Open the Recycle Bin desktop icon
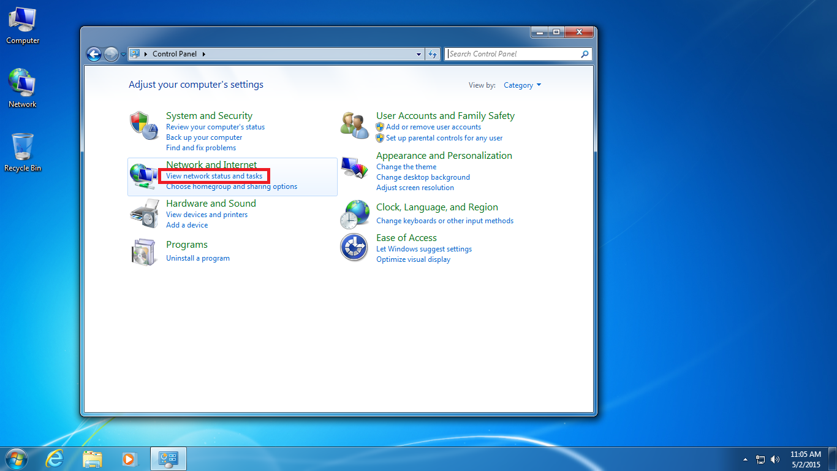837x471 pixels. (x=23, y=153)
